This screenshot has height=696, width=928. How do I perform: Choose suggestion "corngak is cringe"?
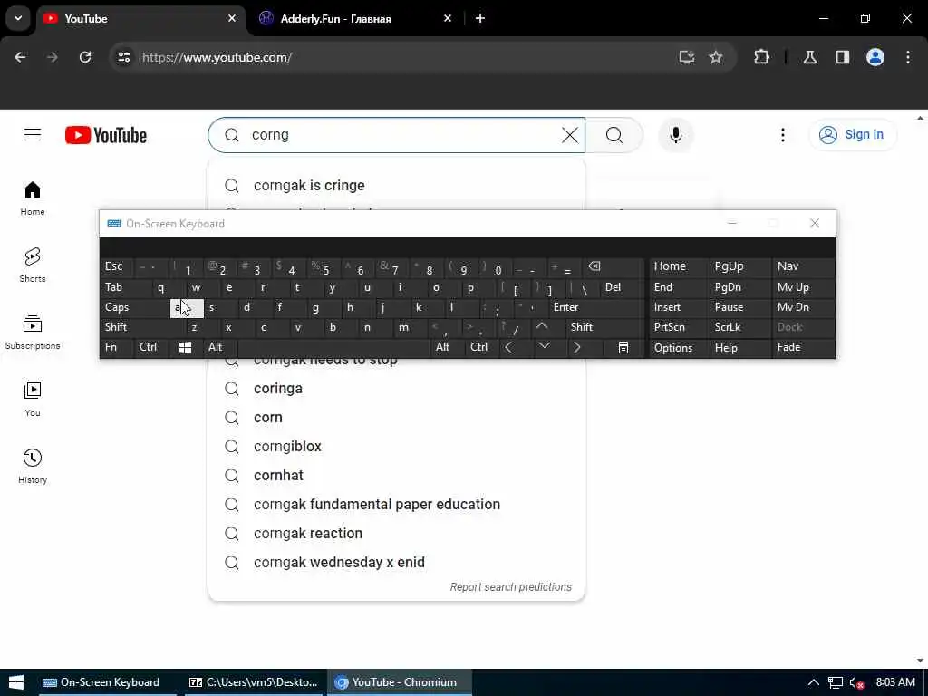[x=396, y=186]
